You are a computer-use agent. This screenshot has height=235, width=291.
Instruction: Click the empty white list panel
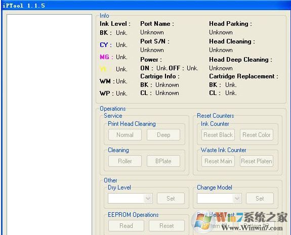pyautogui.click(x=50, y=124)
